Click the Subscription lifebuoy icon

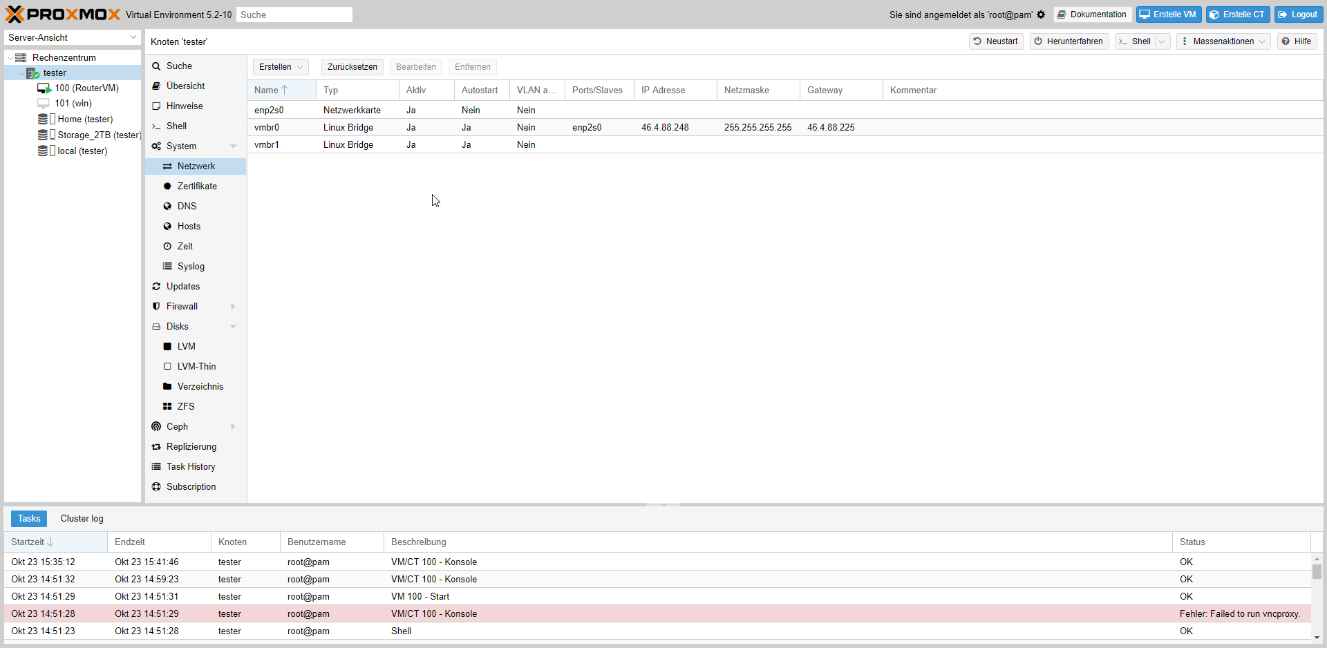click(x=156, y=487)
